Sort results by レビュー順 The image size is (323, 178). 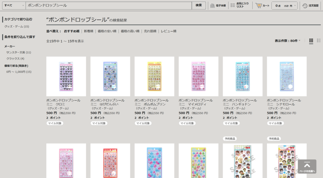(168, 31)
